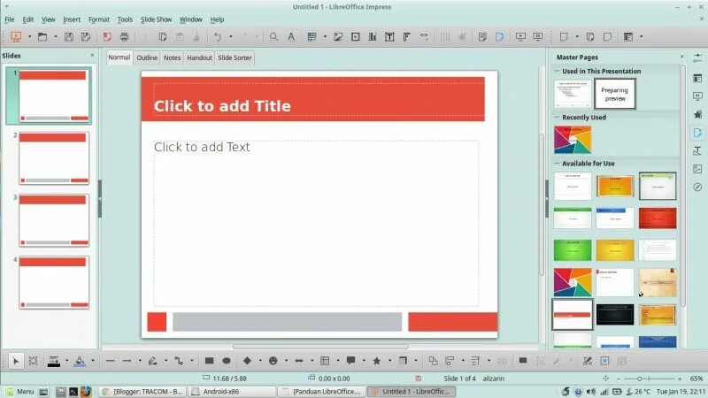708x398 pixels.
Task: Open the File menu
Action: click(x=10, y=19)
